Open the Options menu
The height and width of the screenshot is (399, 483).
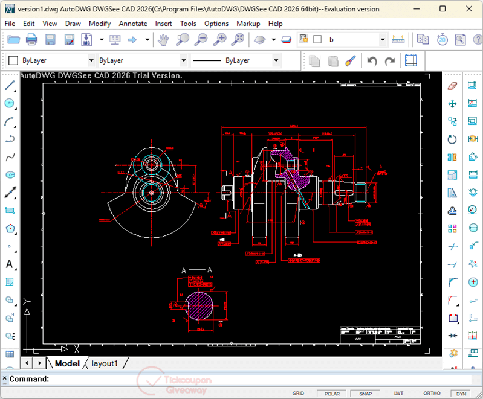(x=216, y=24)
